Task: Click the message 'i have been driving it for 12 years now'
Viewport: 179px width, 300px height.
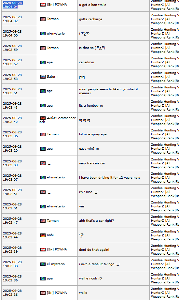Action: (x=109, y=177)
